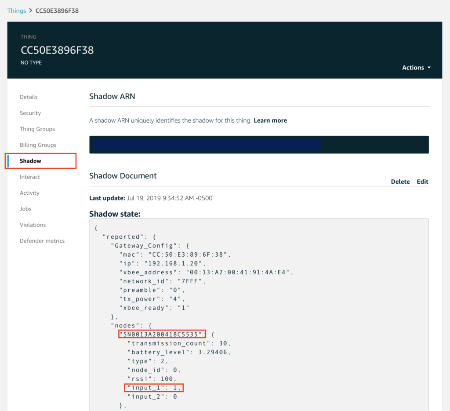The height and width of the screenshot is (411, 450).
Task: Click Edit for the shadow document
Action: coord(422,182)
